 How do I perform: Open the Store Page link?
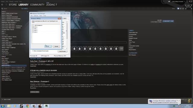point(132,42)
